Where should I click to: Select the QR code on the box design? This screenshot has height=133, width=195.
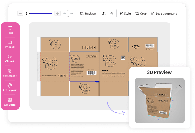123,57
